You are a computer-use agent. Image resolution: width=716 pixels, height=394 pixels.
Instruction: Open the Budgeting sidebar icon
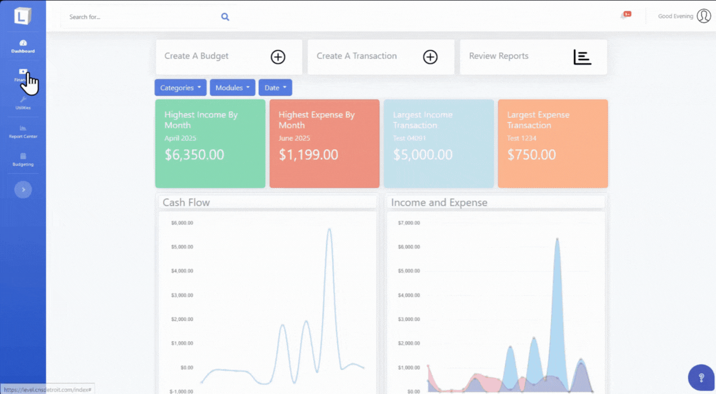23,156
